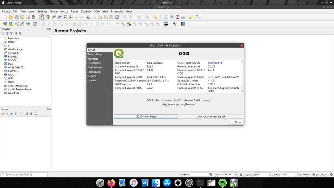Click Join our user mailing list button
334x188 pixels.
click(x=211, y=117)
